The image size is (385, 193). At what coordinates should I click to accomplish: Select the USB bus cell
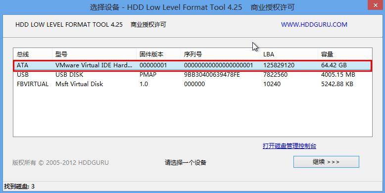click(x=23, y=74)
